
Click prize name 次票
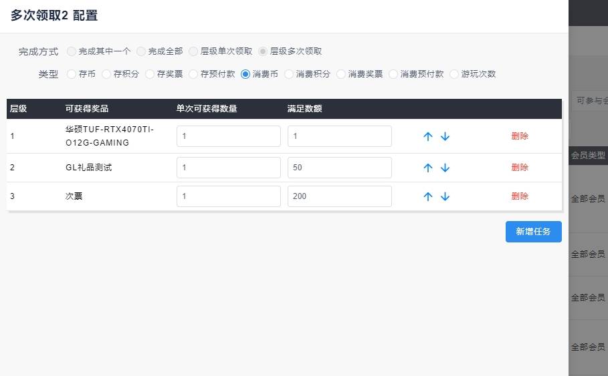[x=74, y=196]
